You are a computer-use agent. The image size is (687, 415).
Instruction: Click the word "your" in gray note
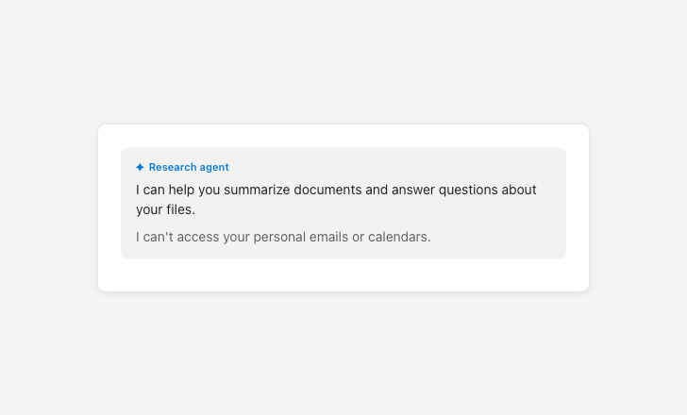[237, 237]
